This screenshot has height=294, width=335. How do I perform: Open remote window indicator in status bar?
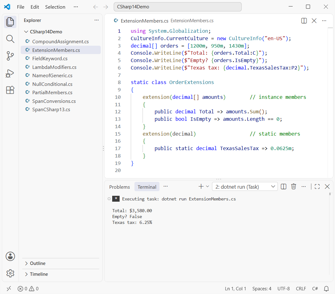pyautogui.click(x=9, y=289)
